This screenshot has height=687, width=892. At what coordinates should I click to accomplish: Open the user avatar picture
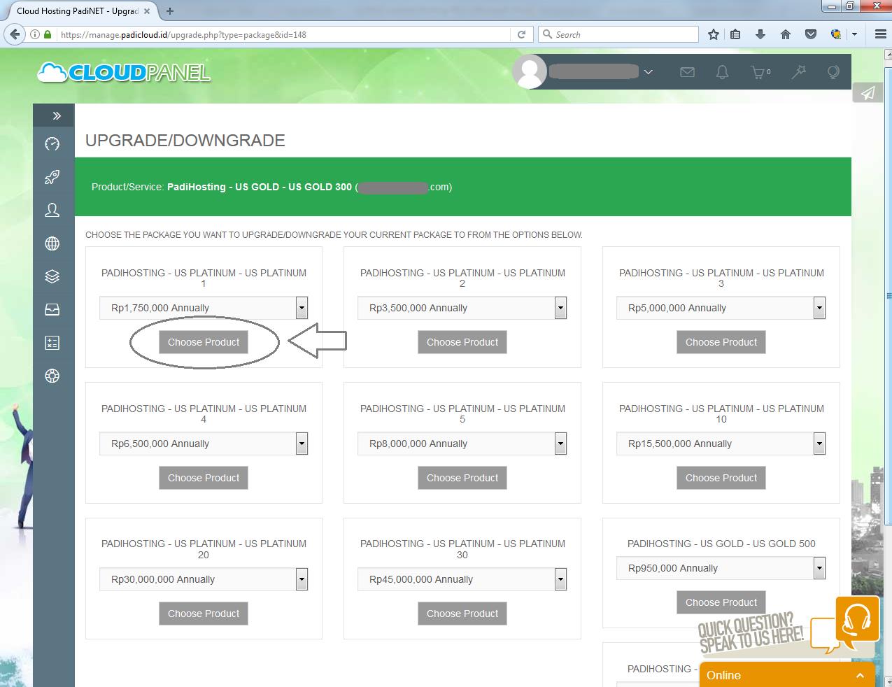point(530,72)
